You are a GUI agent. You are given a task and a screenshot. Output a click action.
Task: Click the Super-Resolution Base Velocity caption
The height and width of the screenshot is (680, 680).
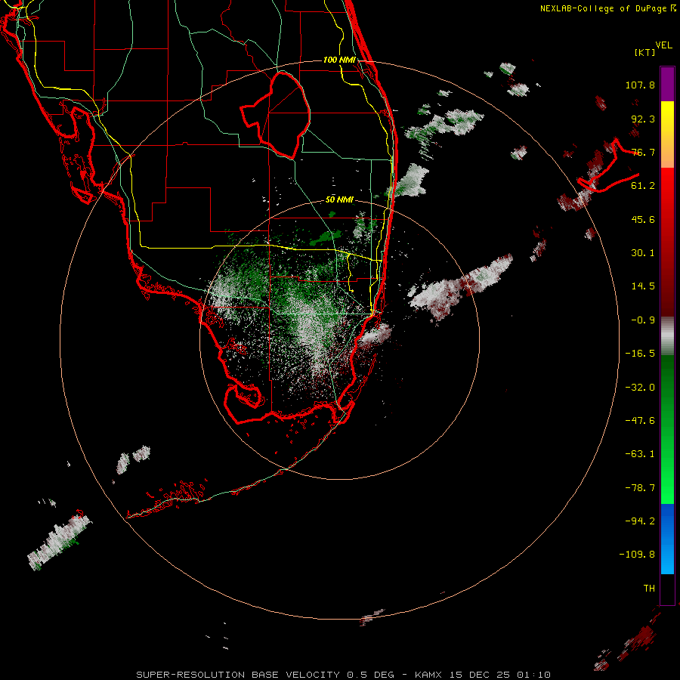[x=344, y=675]
